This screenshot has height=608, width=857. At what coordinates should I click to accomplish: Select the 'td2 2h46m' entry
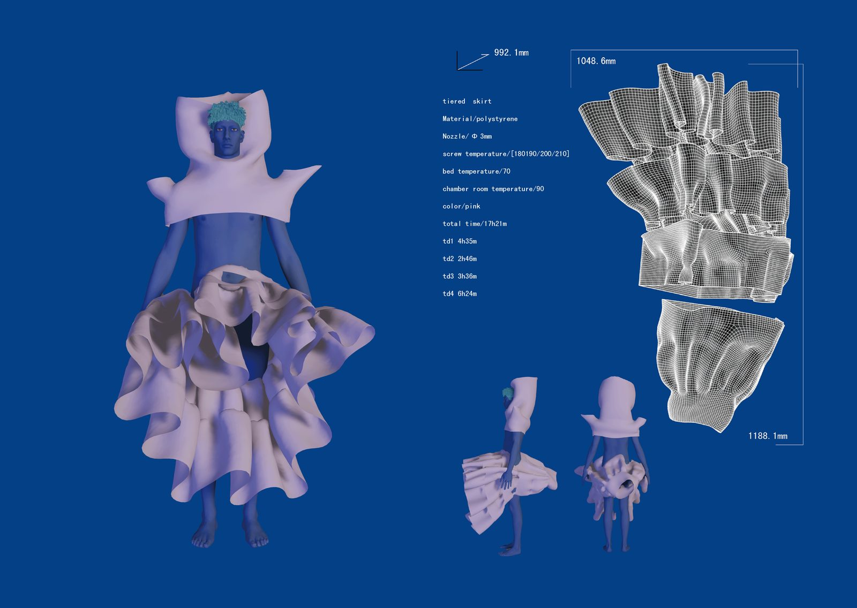tap(460, 259)
